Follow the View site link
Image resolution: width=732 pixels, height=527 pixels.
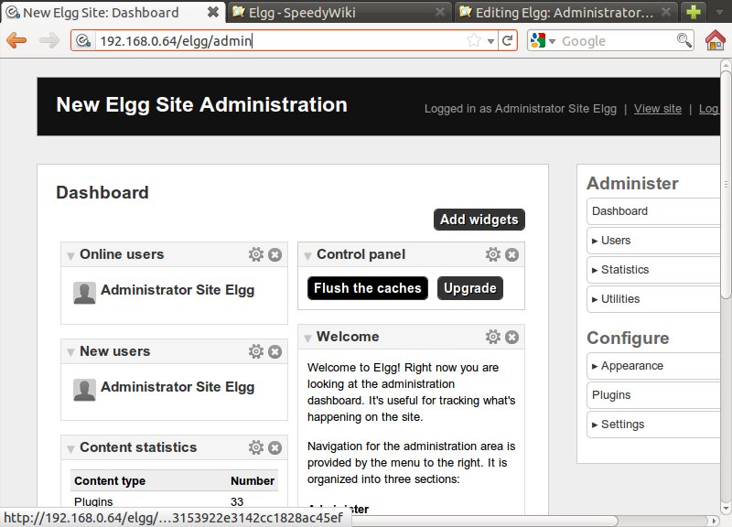(x=657, y=109)
